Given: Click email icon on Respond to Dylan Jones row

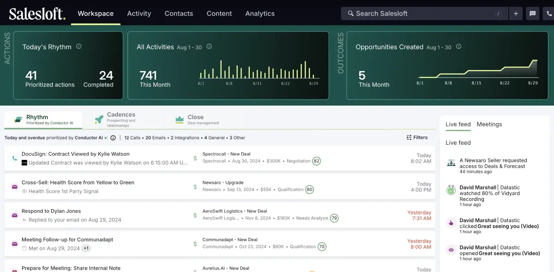Looking at the screenshot, I should pyautogui.click(x=14, y=215).
